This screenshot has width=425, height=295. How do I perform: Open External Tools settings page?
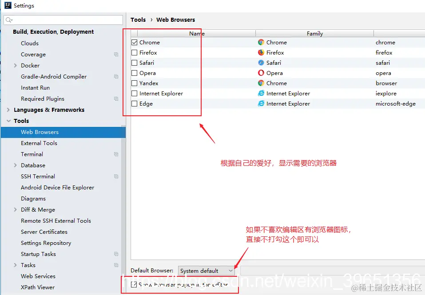(39, 143)
